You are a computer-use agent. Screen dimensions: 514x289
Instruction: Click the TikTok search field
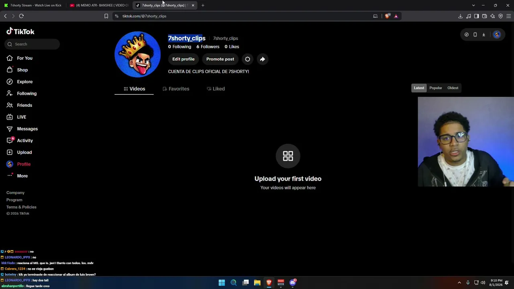click(x=33, y=44)
